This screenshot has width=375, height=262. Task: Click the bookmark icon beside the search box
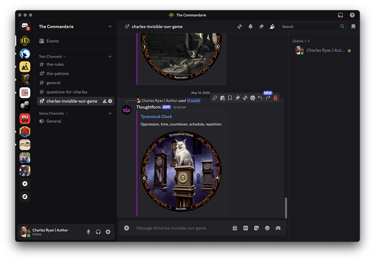pyautogui.click(x=353, y=27)
